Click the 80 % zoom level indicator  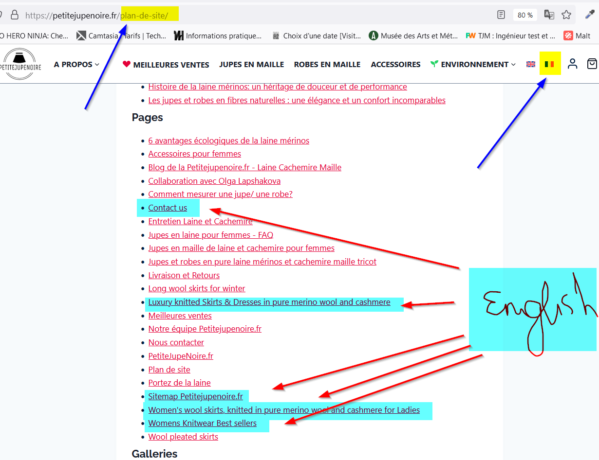[525, 15]
